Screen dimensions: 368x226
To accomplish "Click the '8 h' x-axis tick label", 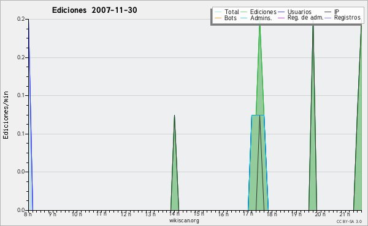I will 28,214.
